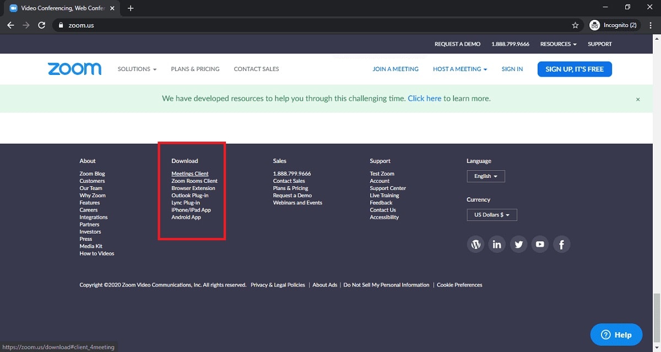Follow the 'Click here' banner link
This screenshot has height=352, width=661.
[x=425, y=99]
